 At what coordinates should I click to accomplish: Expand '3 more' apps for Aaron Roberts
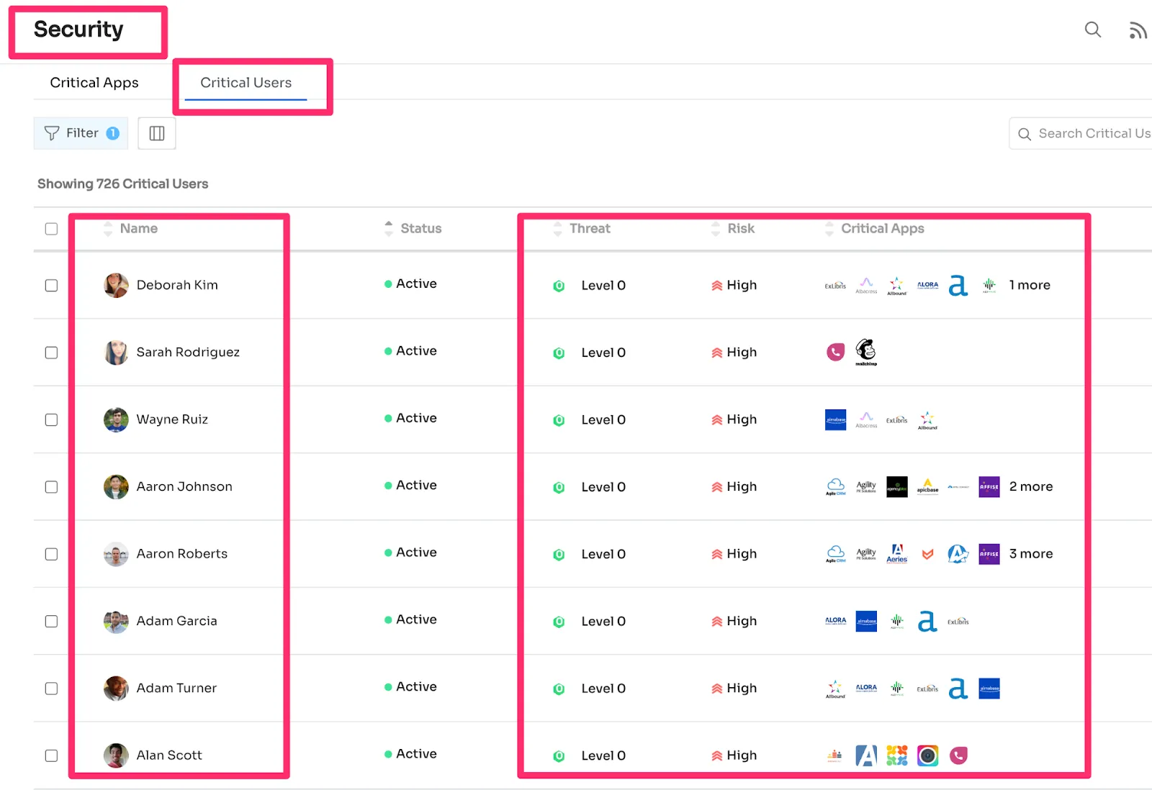(x=1031, y=553)
